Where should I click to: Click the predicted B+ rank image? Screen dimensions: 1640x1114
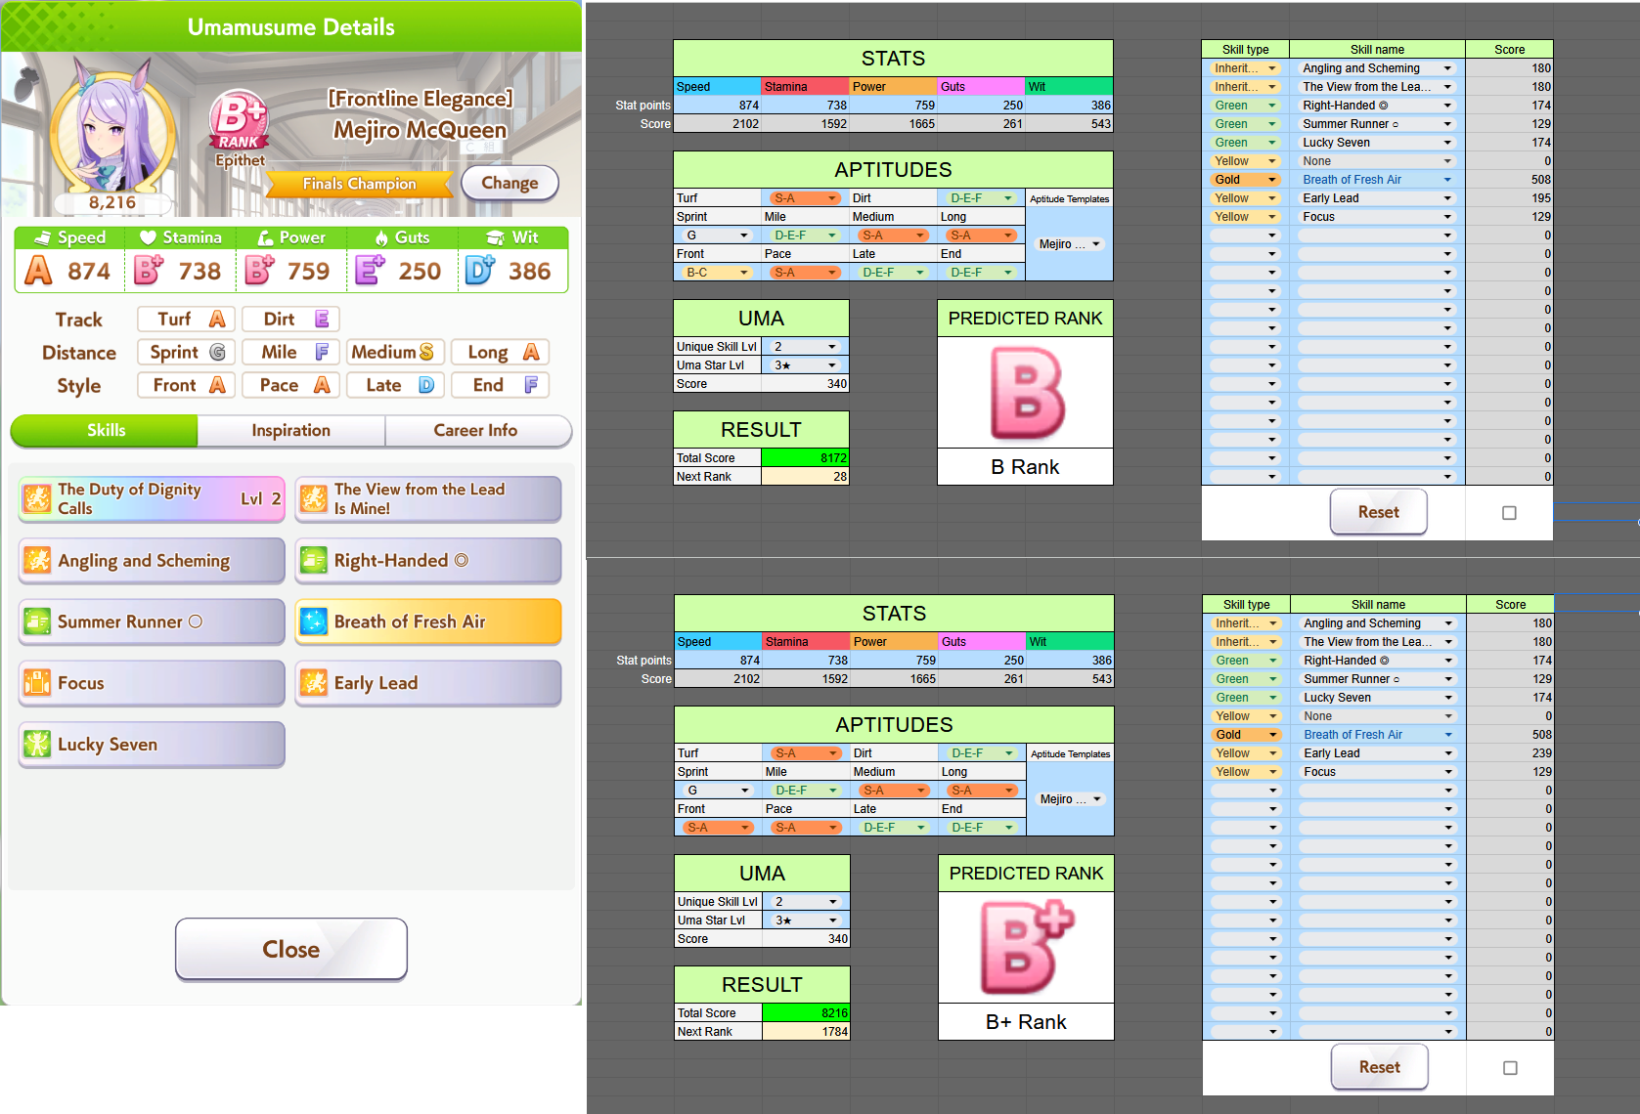(x=1027, y=948)
